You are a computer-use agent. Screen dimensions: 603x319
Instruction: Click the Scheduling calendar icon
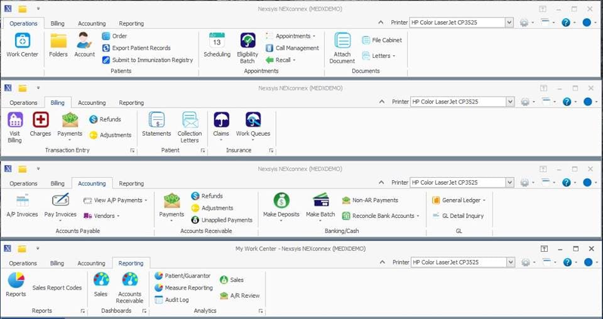(x=217, y=41)
